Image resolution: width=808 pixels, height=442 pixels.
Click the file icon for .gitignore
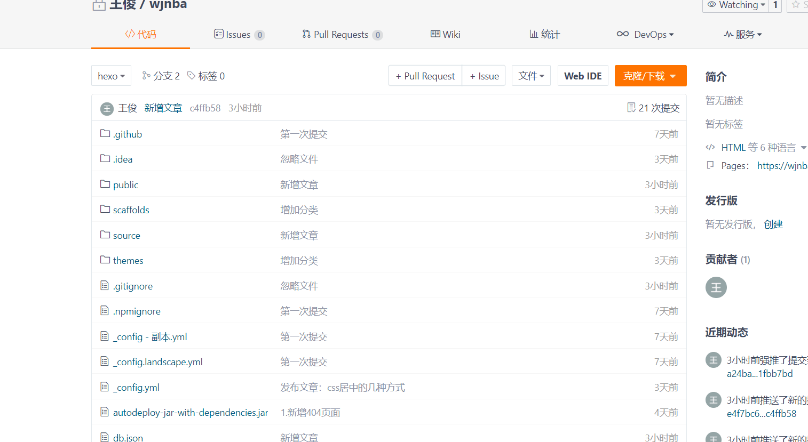click(x=105, y=286)
